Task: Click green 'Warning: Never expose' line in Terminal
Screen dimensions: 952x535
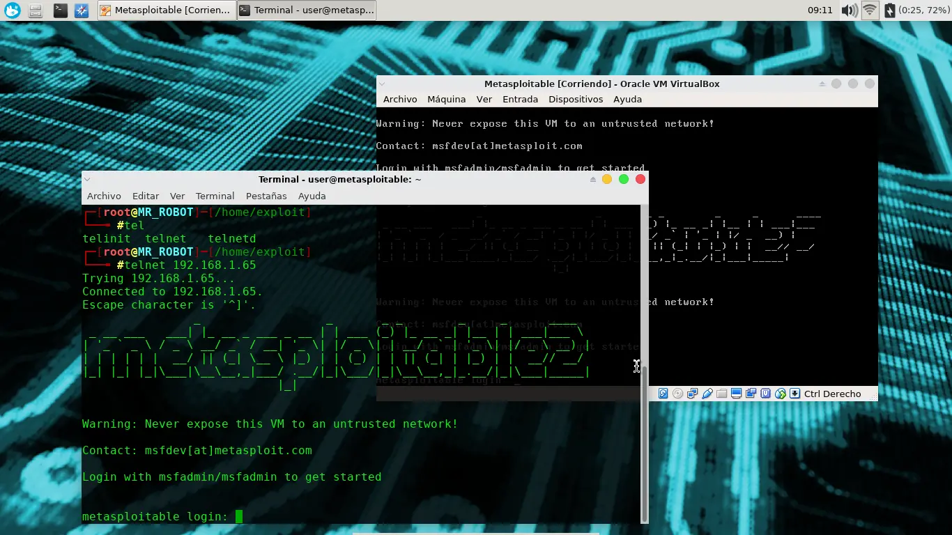Action: (x=270, y=424)
